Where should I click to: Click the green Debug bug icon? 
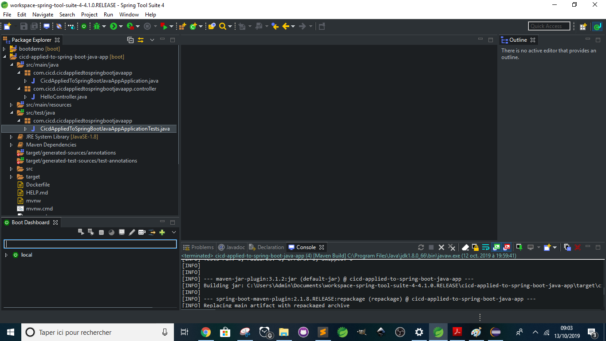[97, 26]
